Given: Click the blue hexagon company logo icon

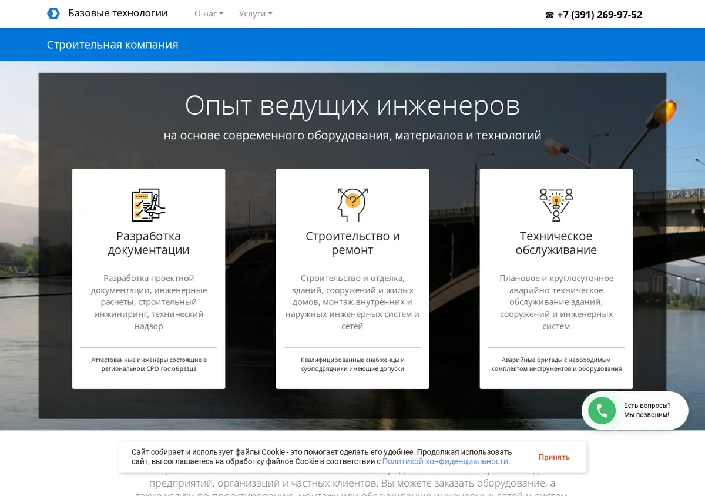Looking at the screenshot, I should coord(53,14).
